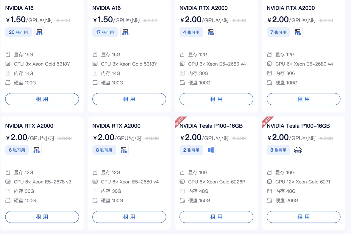Click 租用 on RTX A2000 card with 8 张可用
Screen dimensions: 351x234
(x=129, y=217)
